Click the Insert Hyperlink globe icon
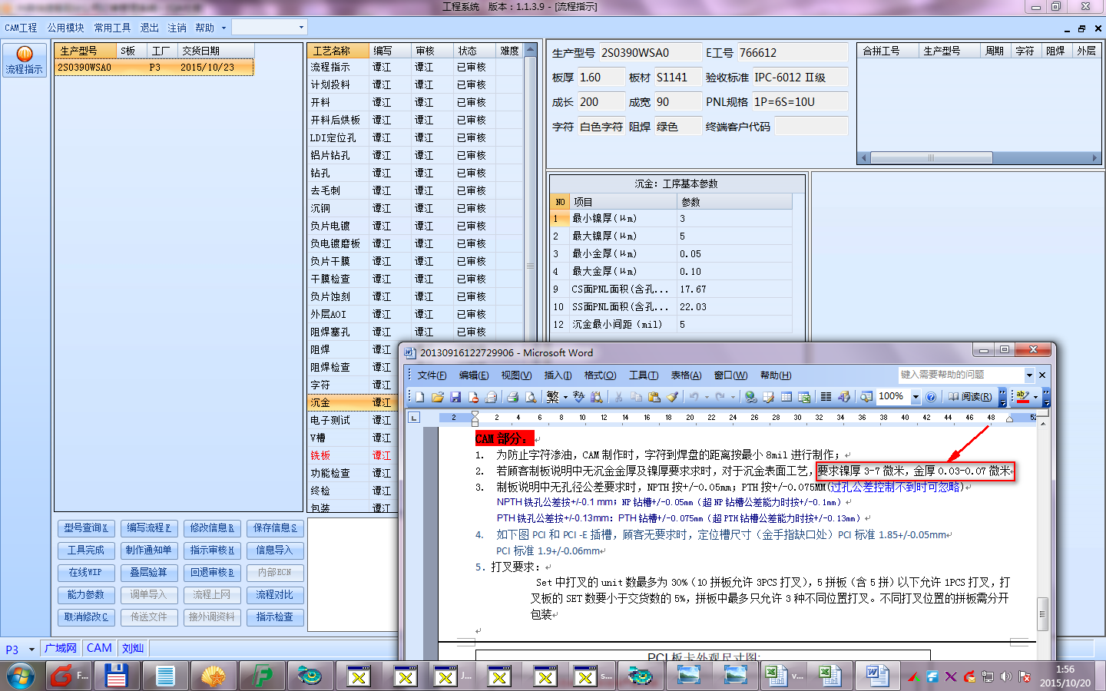This screenshot has width=1106, height=691. tap(750, 397)
